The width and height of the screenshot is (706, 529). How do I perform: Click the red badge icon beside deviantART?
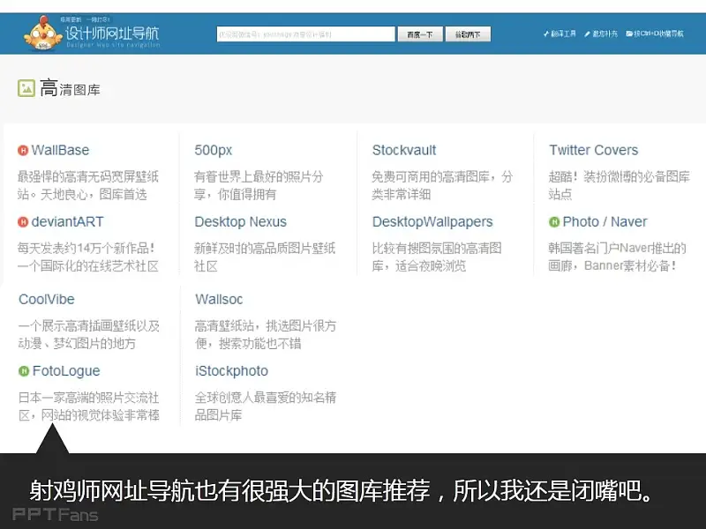click(x=23, y=222)
